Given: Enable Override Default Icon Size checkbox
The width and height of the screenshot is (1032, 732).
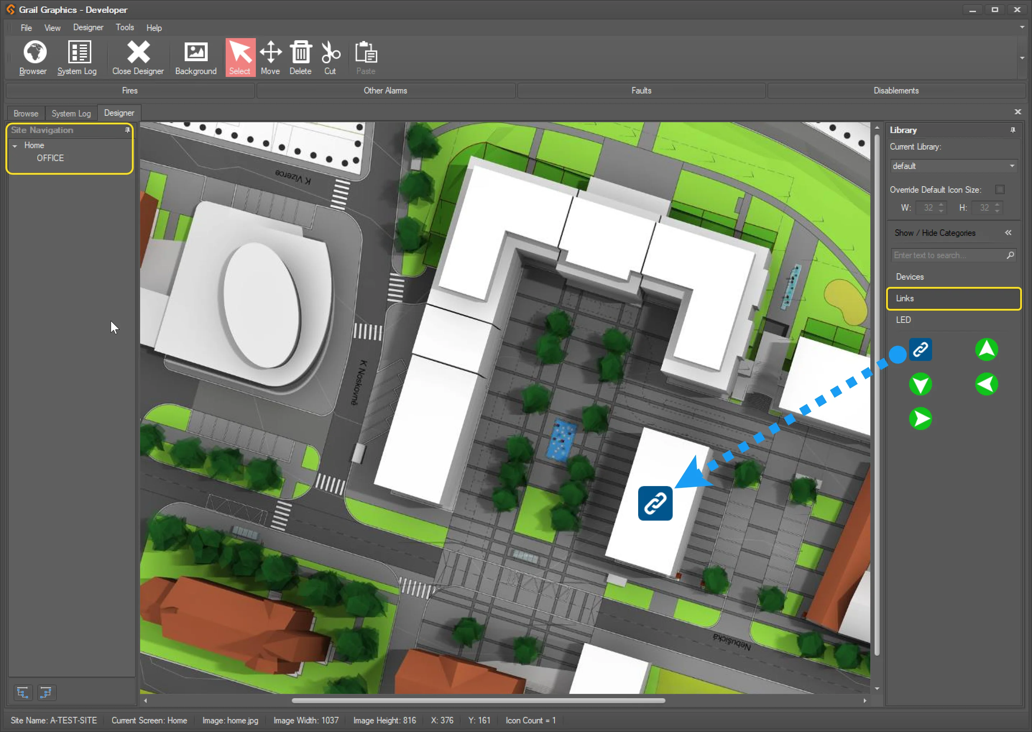Looking at the screenshot, I should pos(1000,190).
